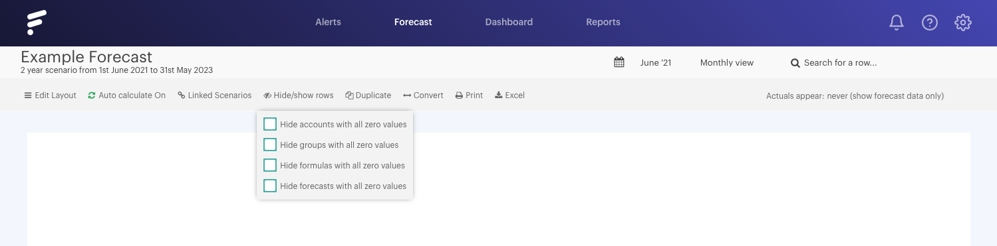This screenshot has height=246, width=997.
Task: Go to the Alerts tab
Action: 328,22
